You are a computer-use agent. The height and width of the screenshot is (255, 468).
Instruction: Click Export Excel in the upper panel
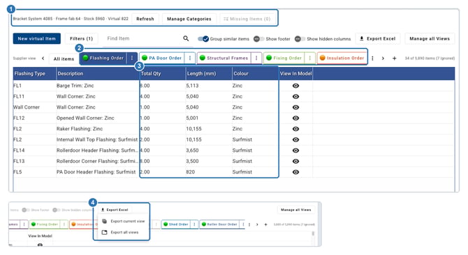coord(378,38)
